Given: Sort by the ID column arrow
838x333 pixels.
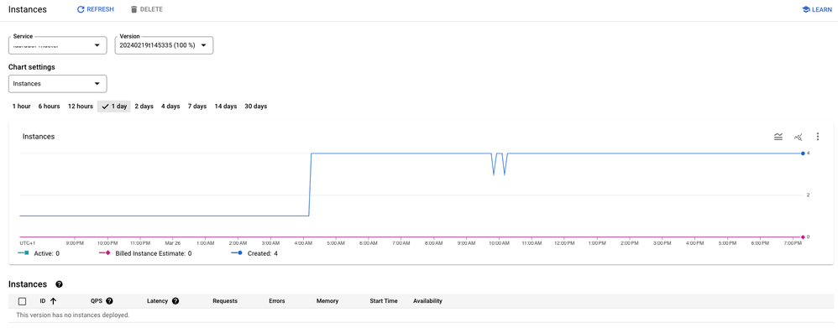Looking at the screenshot, I should [x=53, y=301].
